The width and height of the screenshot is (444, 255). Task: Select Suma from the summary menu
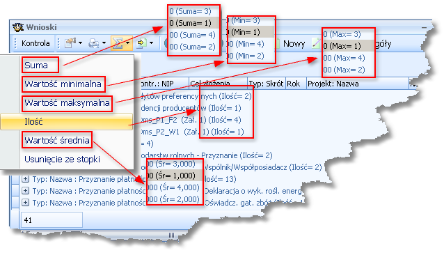click(36, 65)
